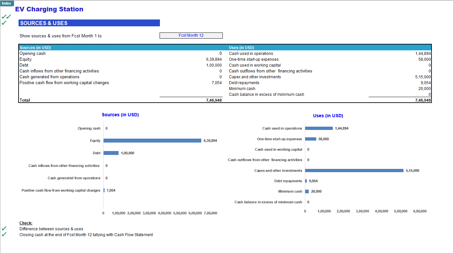Select the Sources (in USD) table header
Image resolution: width=453 pixels, height=253 pixels.
(35, 48)
